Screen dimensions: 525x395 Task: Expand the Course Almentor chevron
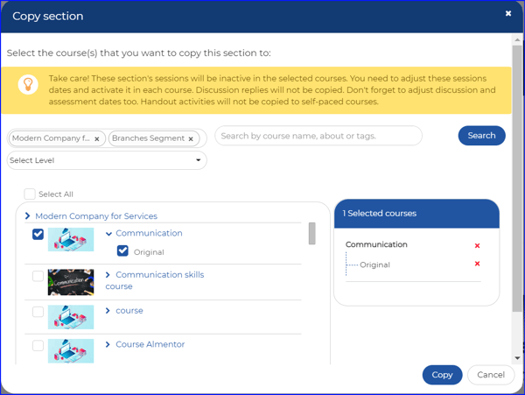pyautogui.click(x=108, y=344)
